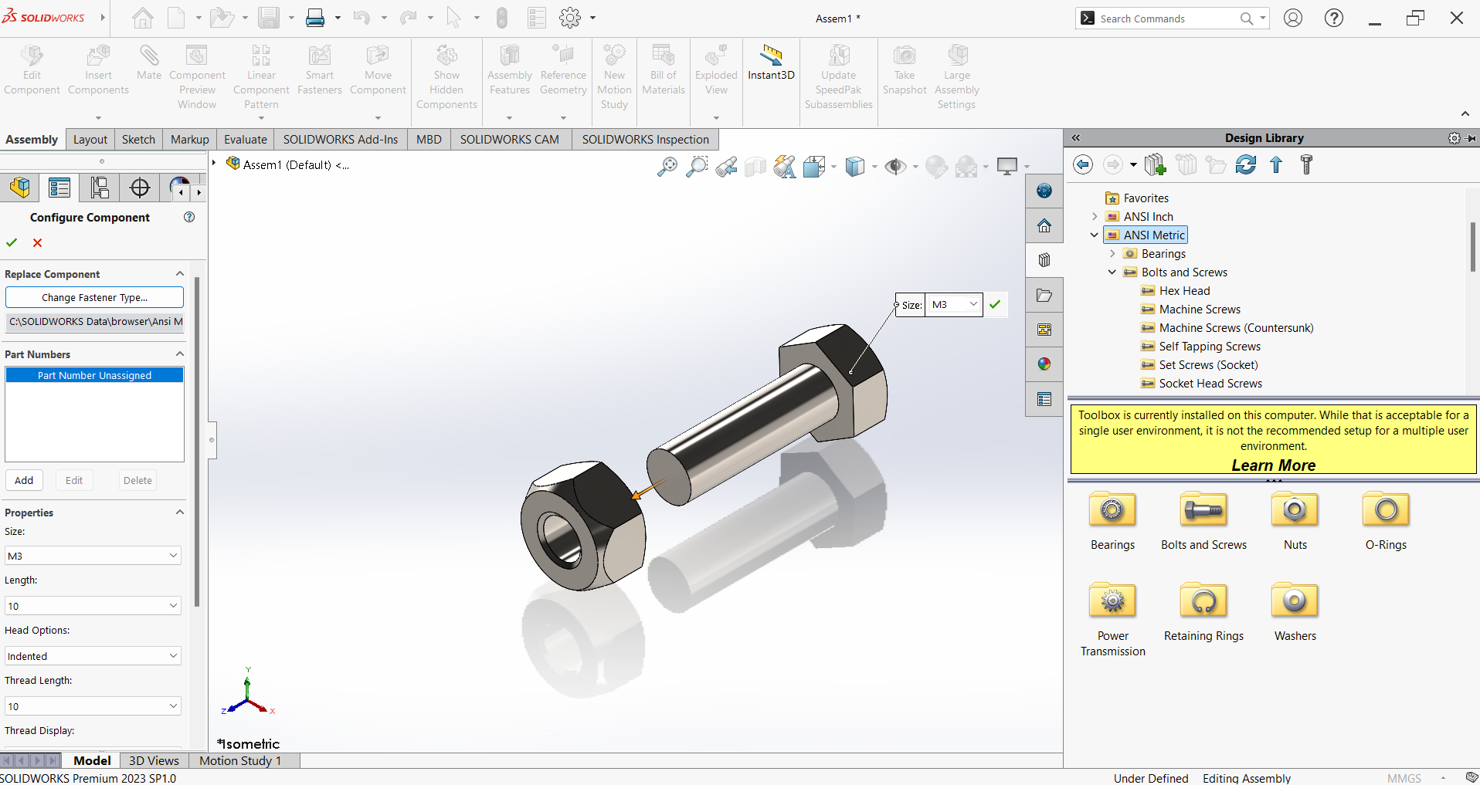Open the Length dropdown
Viewport: 1480px width, 785px height.
(x=93, y=606)
